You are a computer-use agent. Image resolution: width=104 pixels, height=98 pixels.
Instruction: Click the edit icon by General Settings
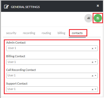point(6,7)
